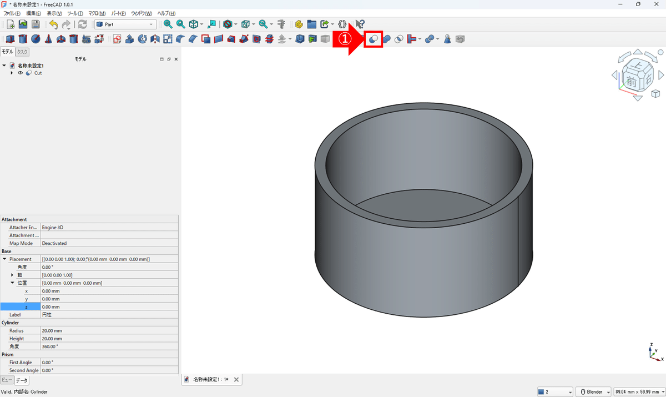Click the What's This help cursor icon
666x397 pixels.
tap(360, 24)
